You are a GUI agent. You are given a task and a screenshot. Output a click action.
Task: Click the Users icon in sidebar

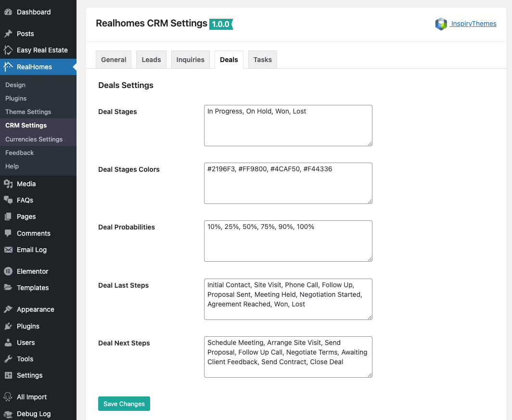pos(8,343)
